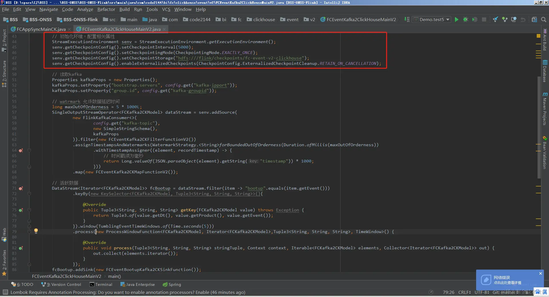The height and width of the screenshot is (297, 549).
Task: Collapse the code fold at line 72
Action: [29, 194]
